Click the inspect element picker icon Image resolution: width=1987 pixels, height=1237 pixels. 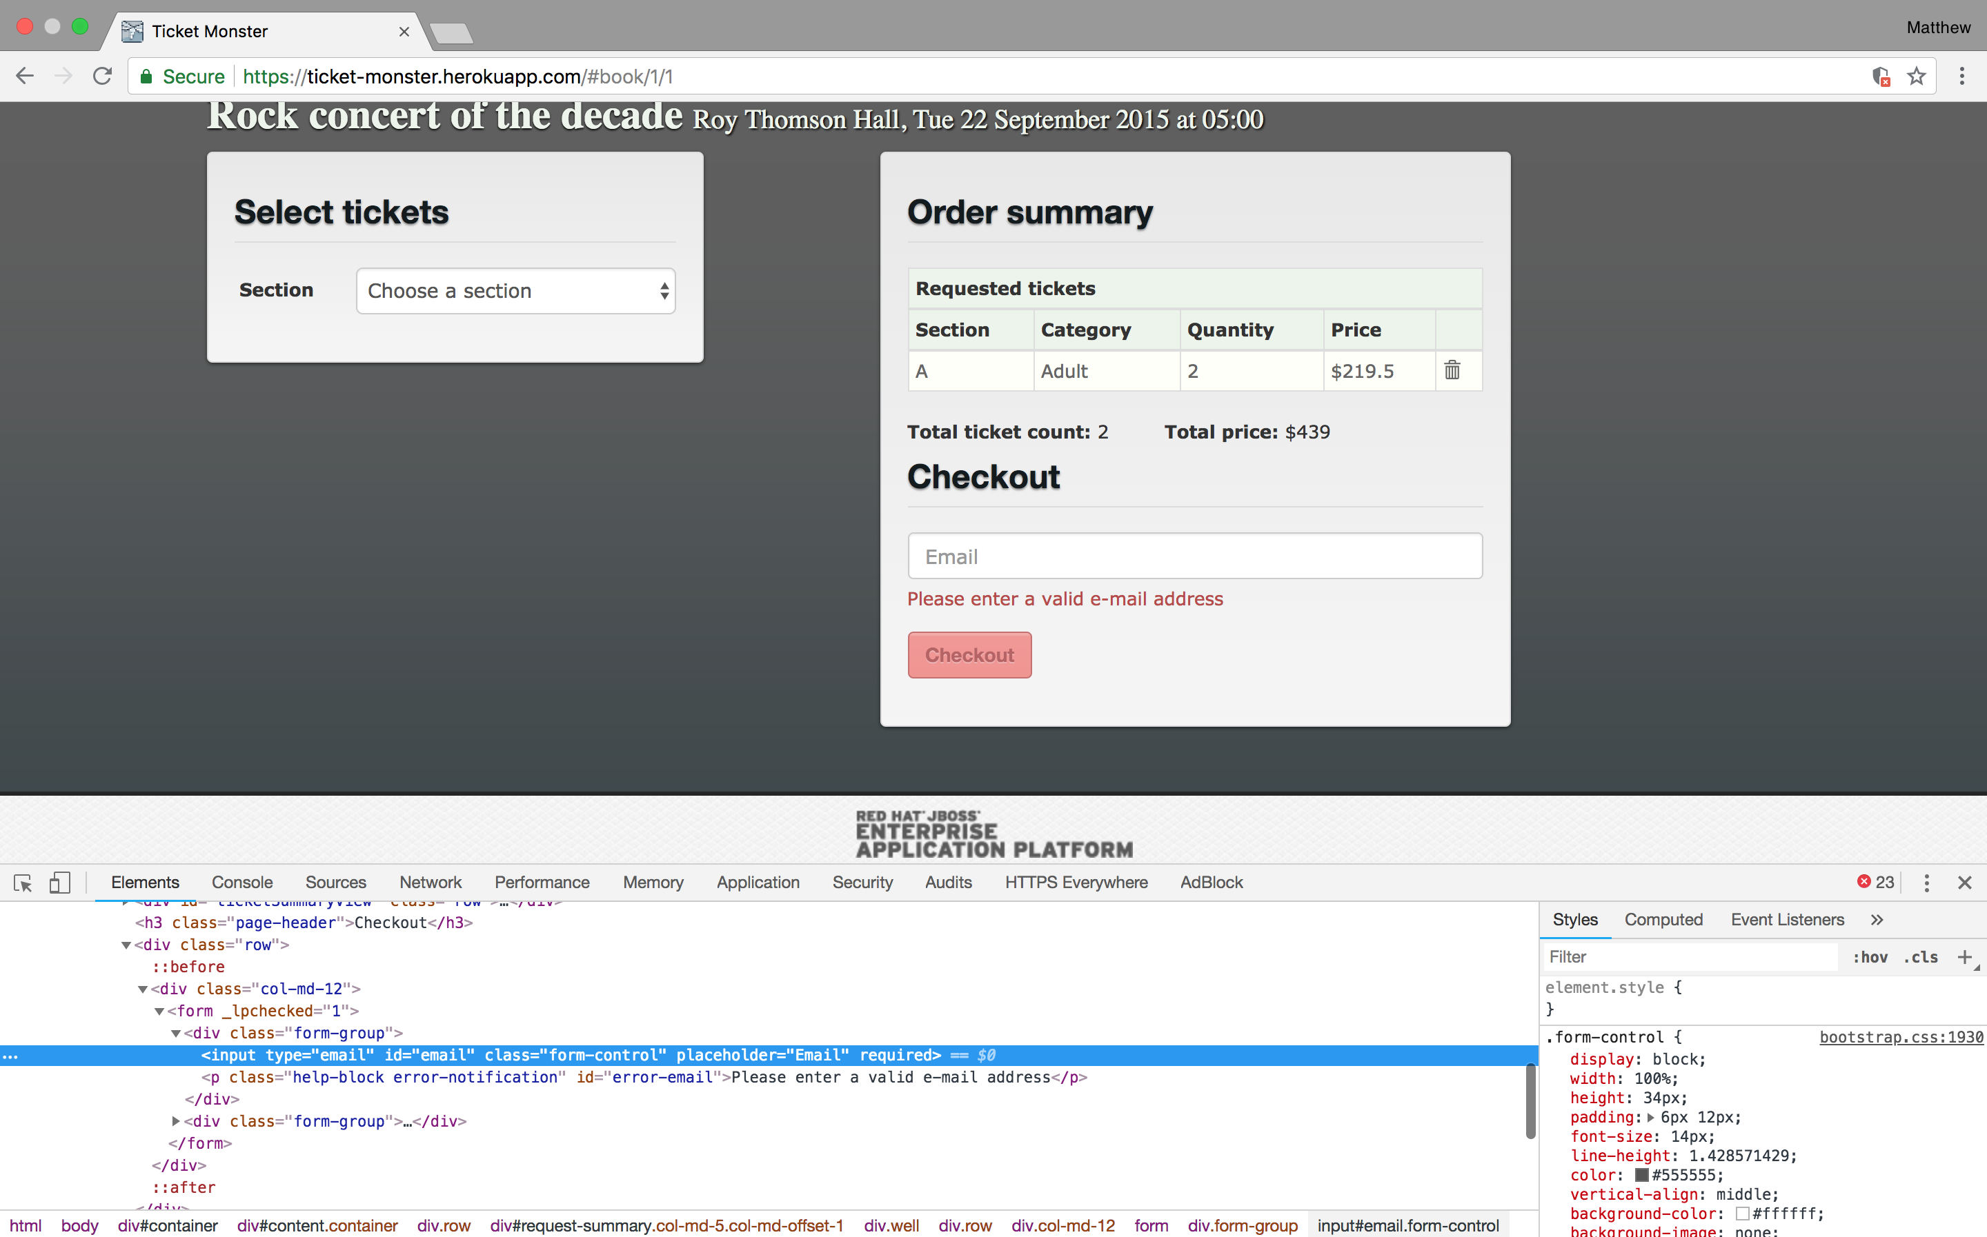point(23,883)
